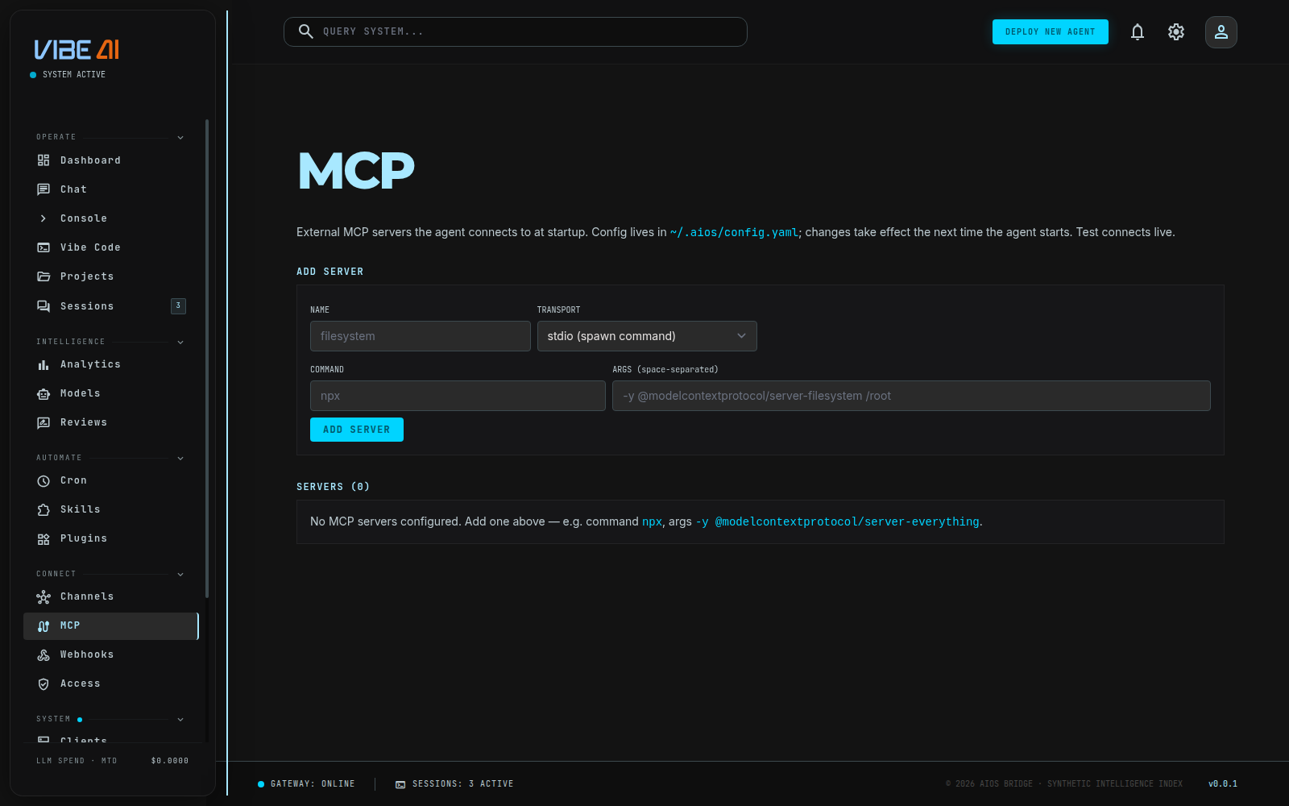
Task: Click the Reviews icon
Action: tap(44, 422)
